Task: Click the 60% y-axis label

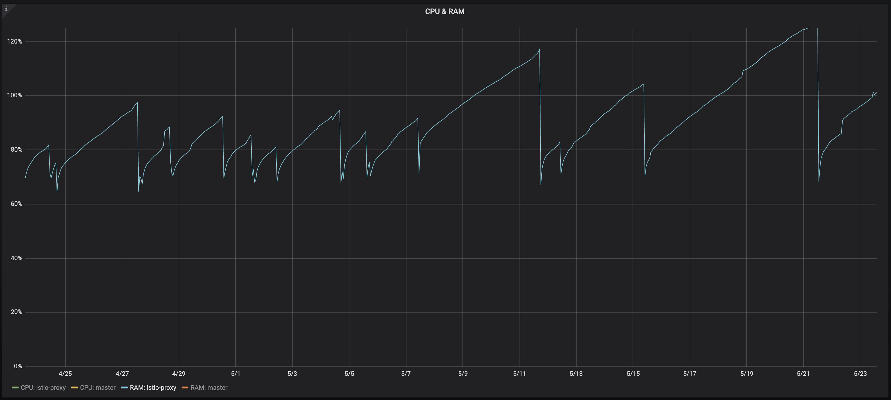Action: 16,204
